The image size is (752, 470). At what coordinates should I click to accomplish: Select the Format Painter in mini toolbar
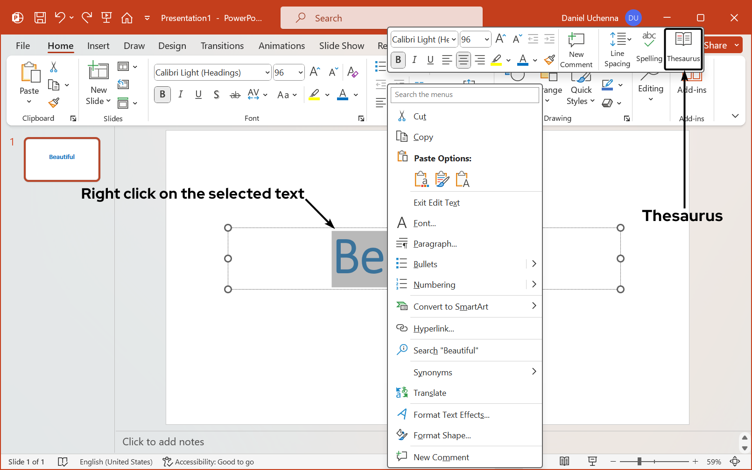pos(549,60)
